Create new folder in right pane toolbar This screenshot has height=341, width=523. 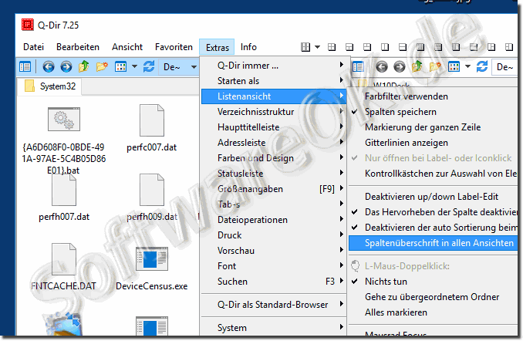[435, 66]
